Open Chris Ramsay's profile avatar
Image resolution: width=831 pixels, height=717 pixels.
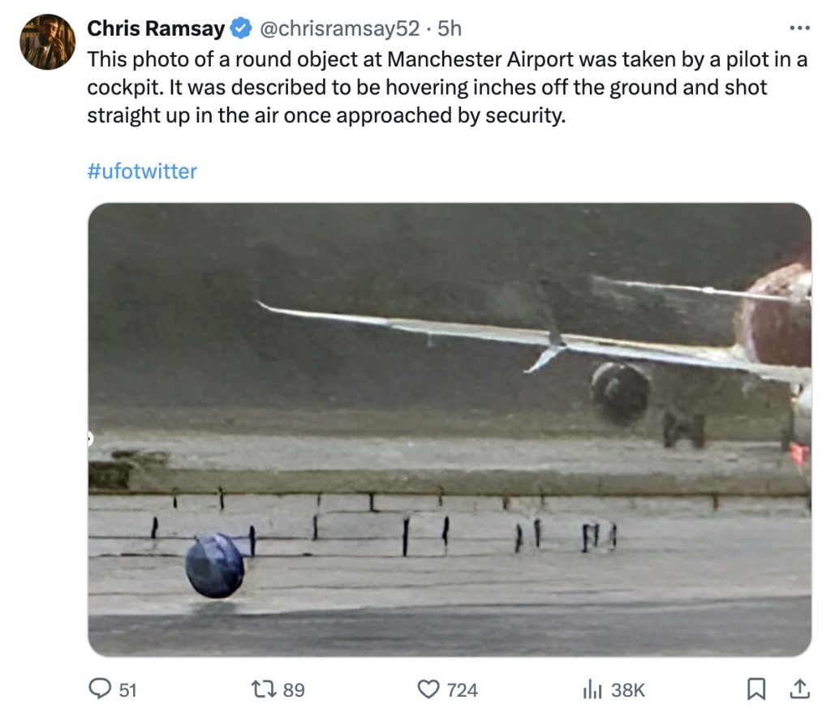[47, 41]
